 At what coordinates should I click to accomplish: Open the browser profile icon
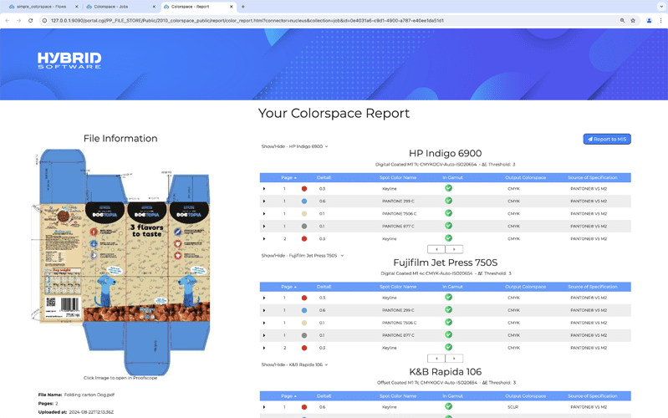649,20
